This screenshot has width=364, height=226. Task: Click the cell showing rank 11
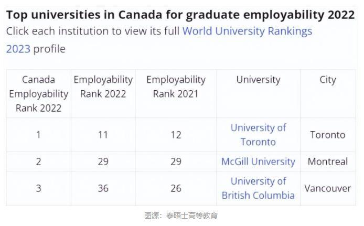[103, 135]
